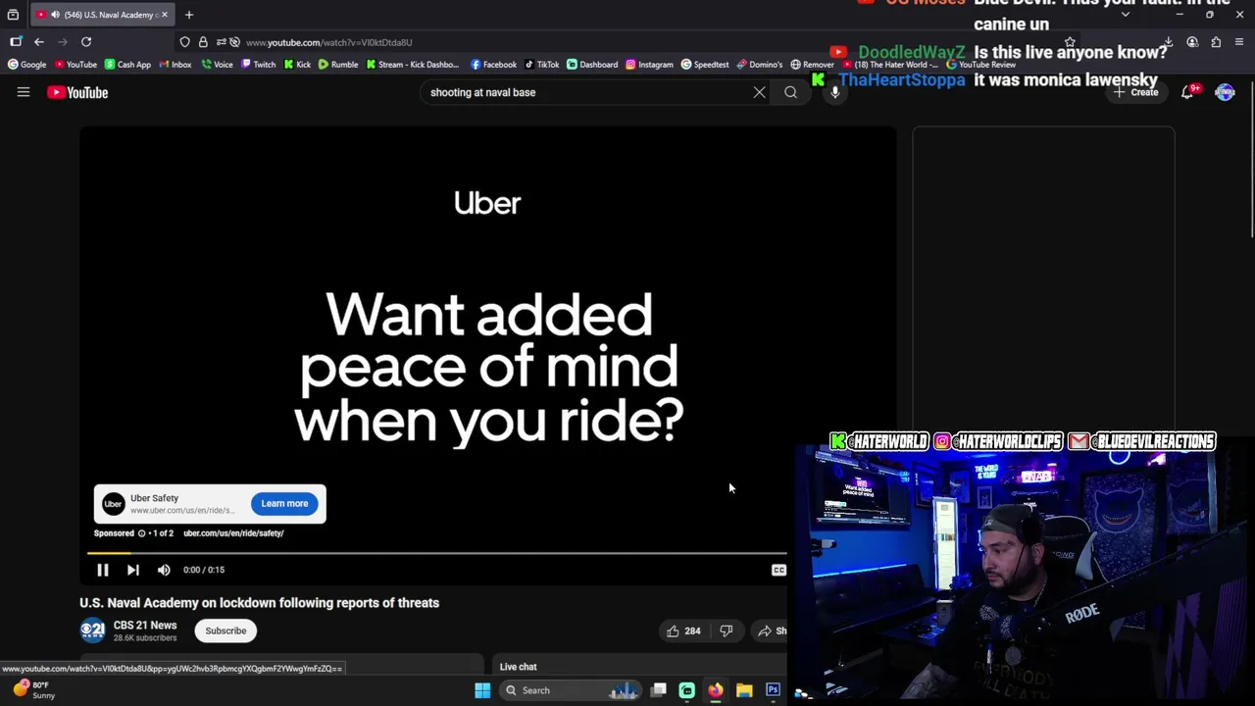The width and height of the screenshot is (1255, 706).
Task: Open the Google bookmark
Action: pos(27,65)
